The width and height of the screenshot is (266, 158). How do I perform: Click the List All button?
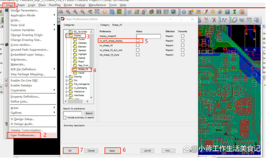(147, 151)
